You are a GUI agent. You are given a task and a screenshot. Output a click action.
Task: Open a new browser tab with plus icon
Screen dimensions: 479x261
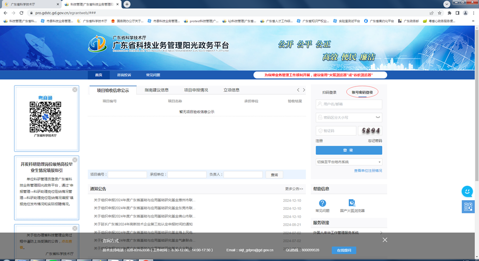coord(127,4)
